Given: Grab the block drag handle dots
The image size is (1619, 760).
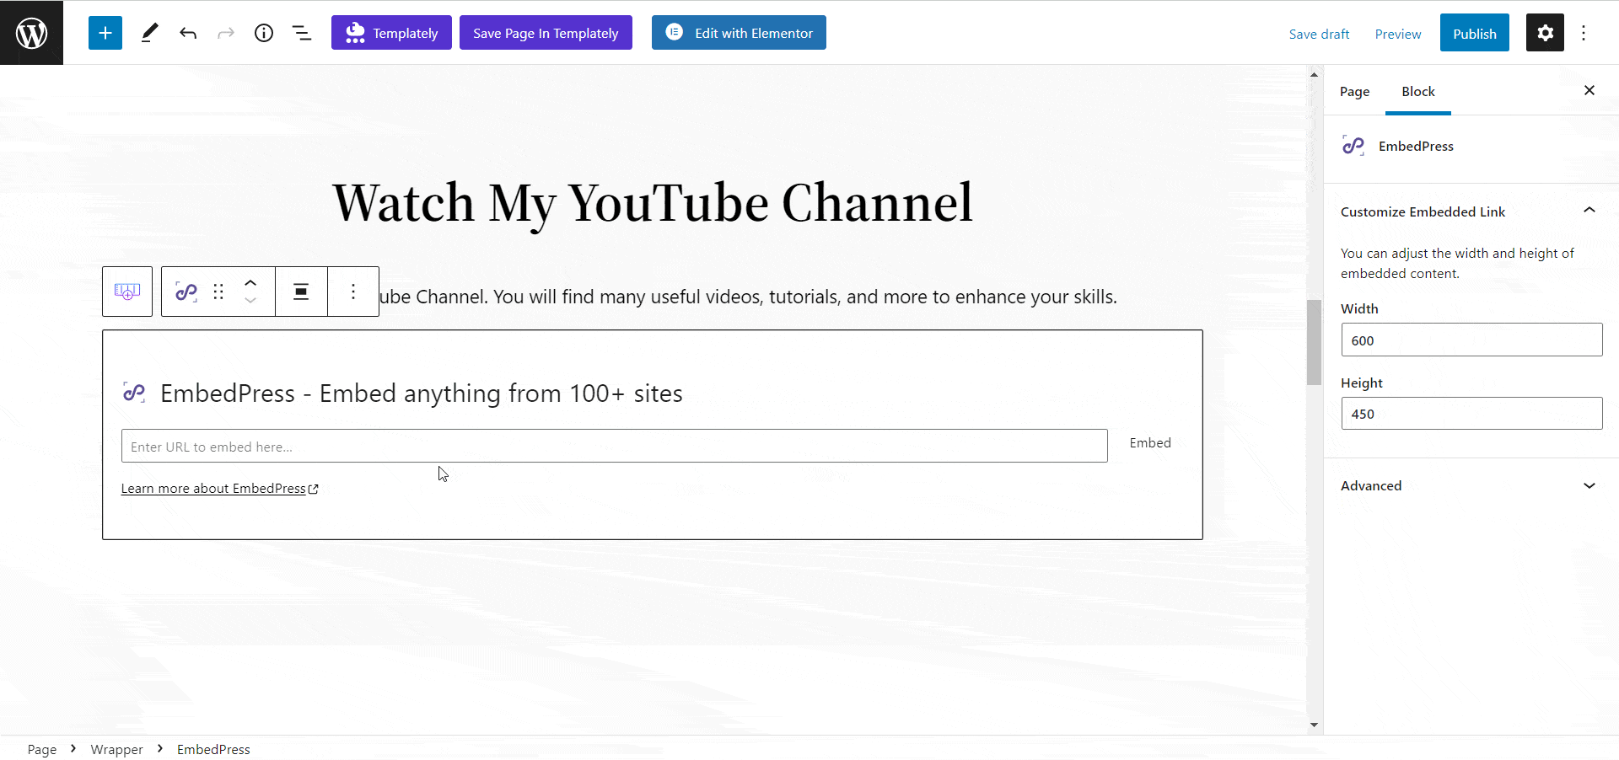Looking at the screenshot, I should [x=218, y=292].
